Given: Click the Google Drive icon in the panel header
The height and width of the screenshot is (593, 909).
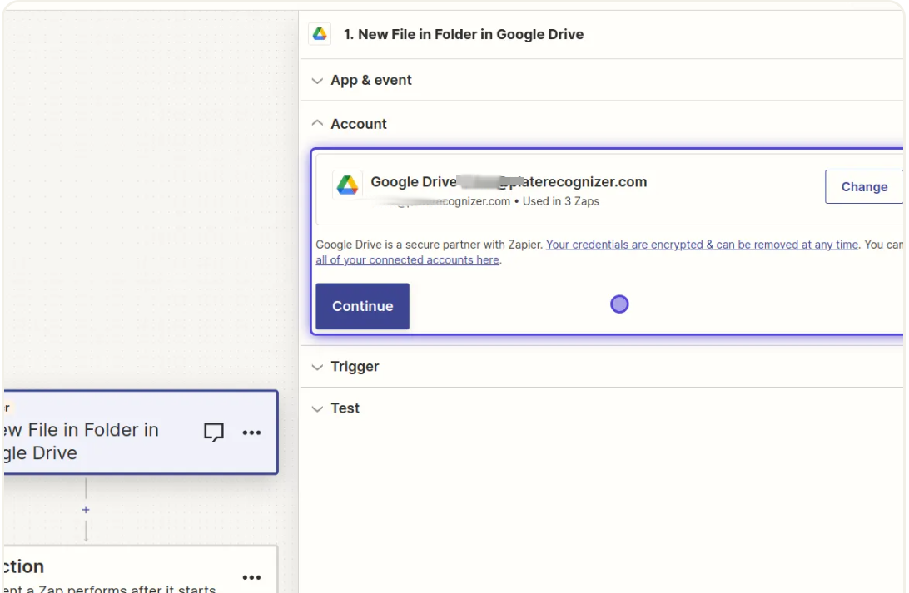Looking at the screenshot, I should pyautogui.click(x=319, y=34).
